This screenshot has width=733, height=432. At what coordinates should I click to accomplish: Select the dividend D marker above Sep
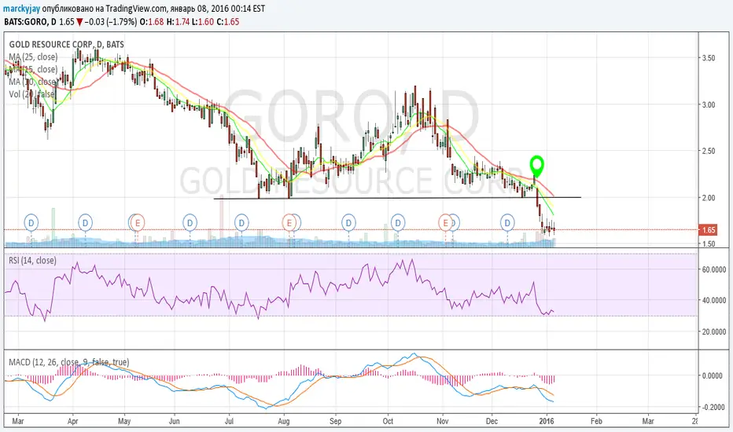click(348, 223)
